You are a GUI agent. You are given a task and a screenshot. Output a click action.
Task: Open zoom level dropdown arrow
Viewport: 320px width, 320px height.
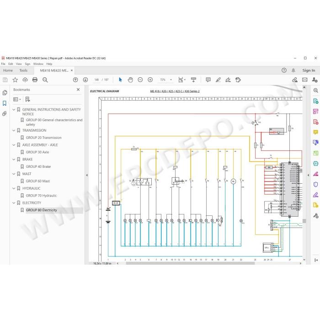[171, 80]
